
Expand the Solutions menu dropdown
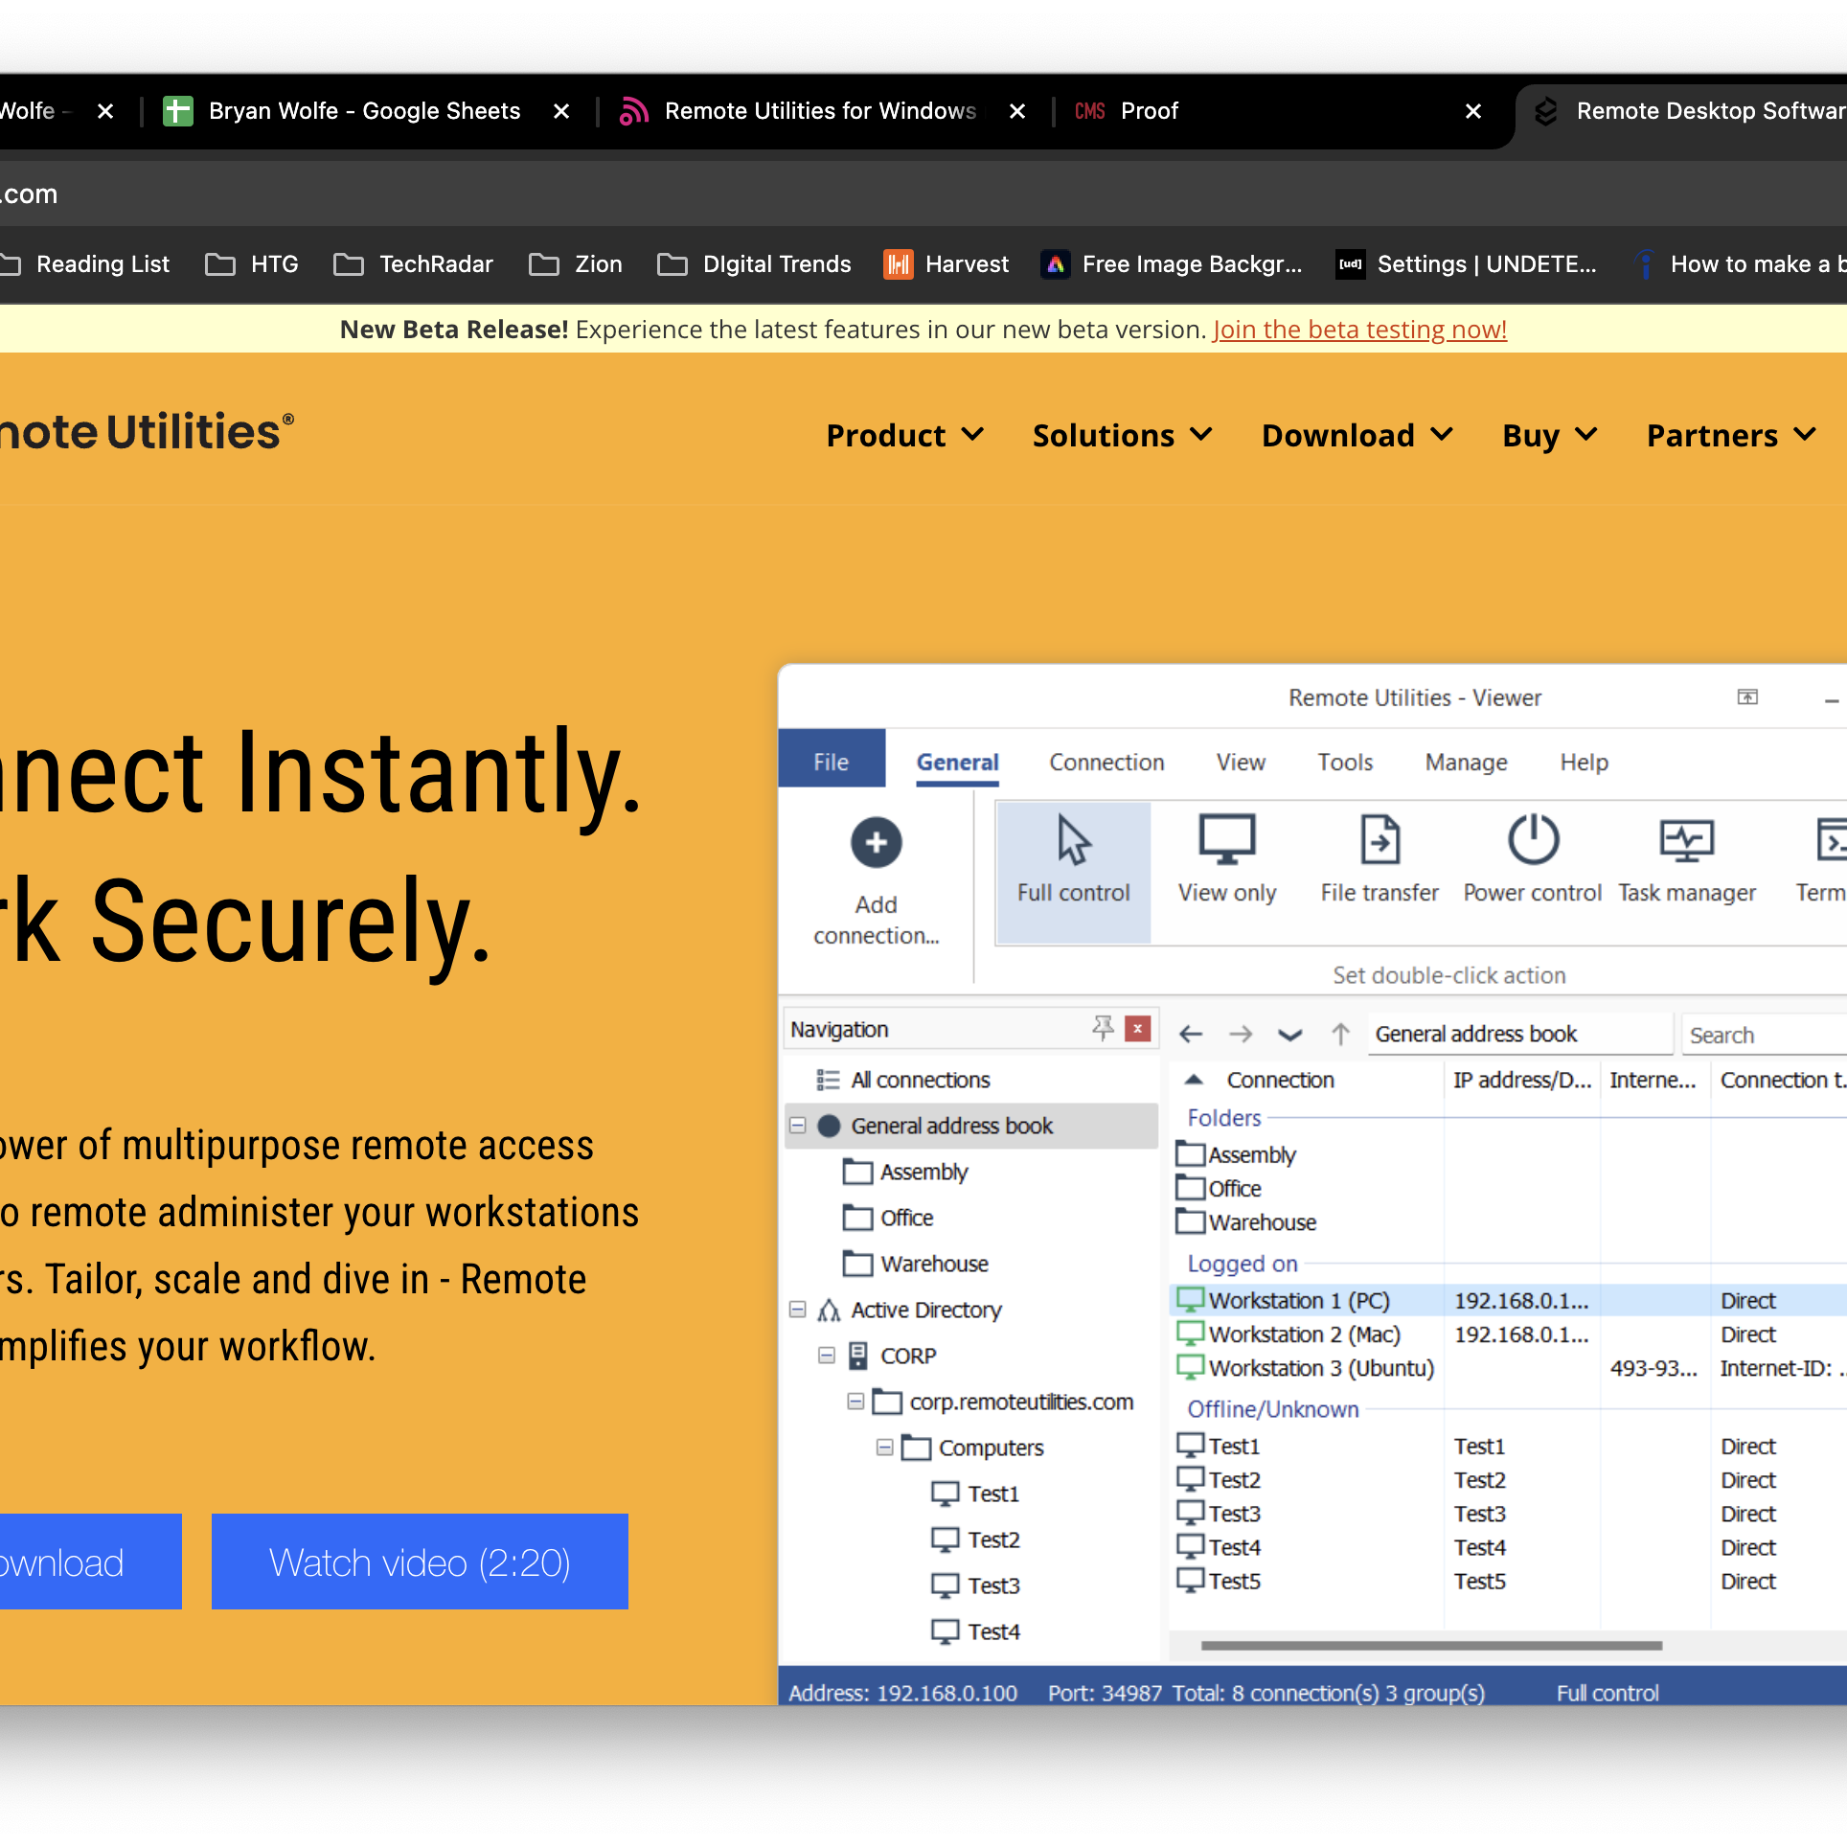point(1123,436)
